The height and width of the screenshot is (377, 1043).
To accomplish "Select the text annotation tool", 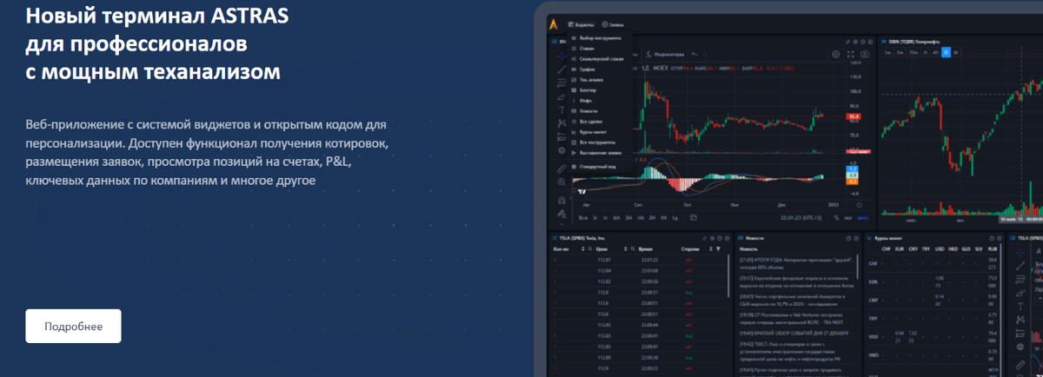I will [x=561, y=110].
